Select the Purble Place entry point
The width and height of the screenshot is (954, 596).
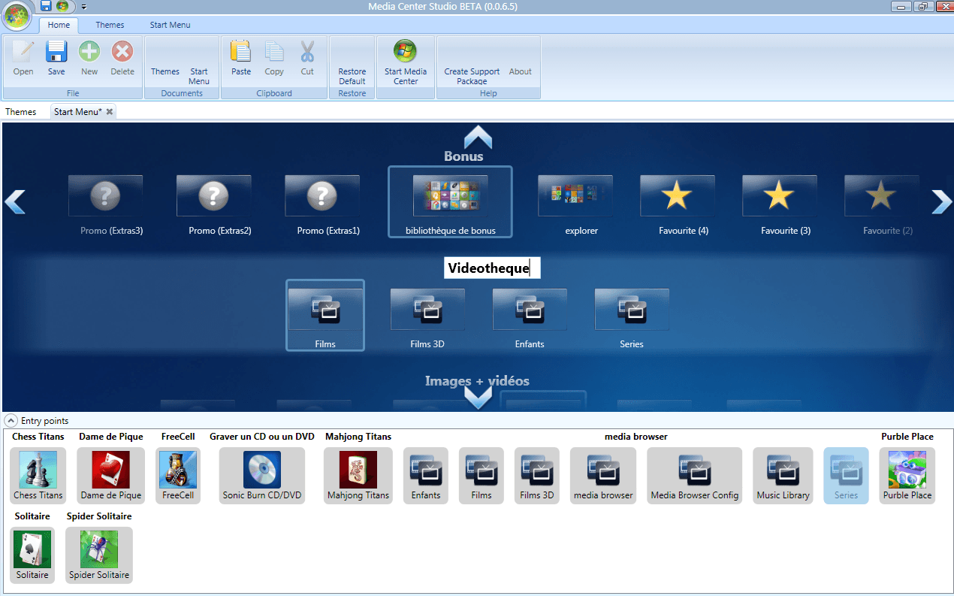click(x=907, y=476)
